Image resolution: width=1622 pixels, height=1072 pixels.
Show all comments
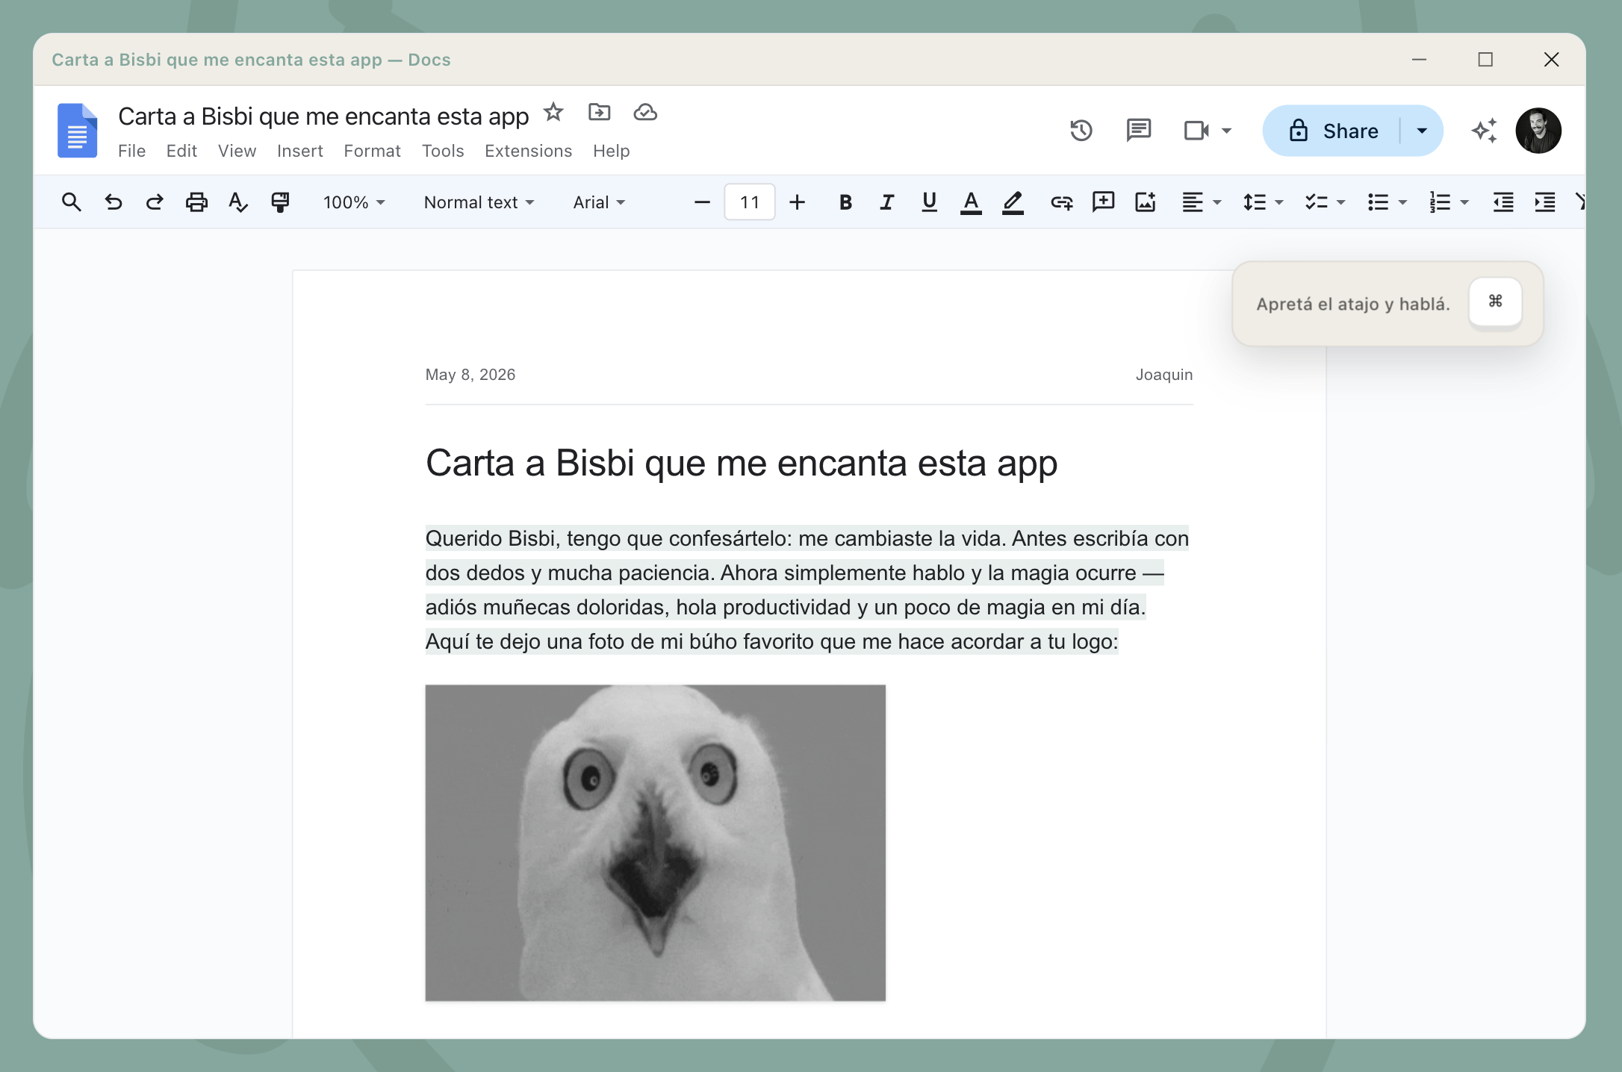tap(1138, 131)
